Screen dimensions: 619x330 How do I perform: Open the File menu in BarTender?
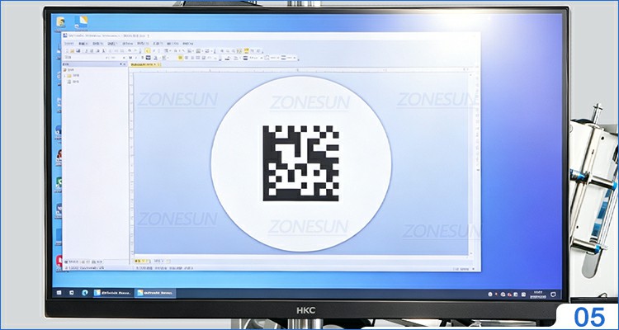(x=69, y=44)
